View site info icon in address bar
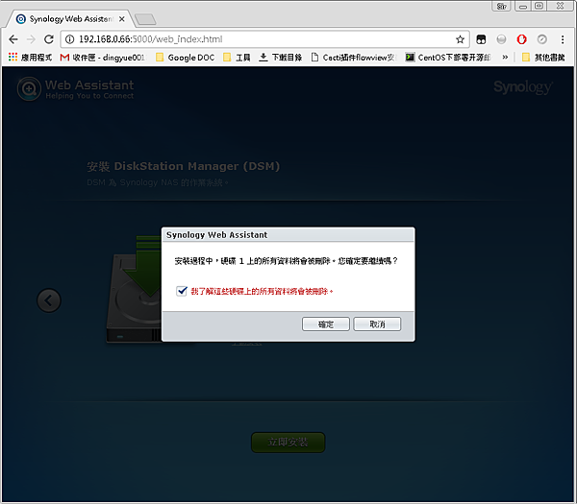 (69, 39)
